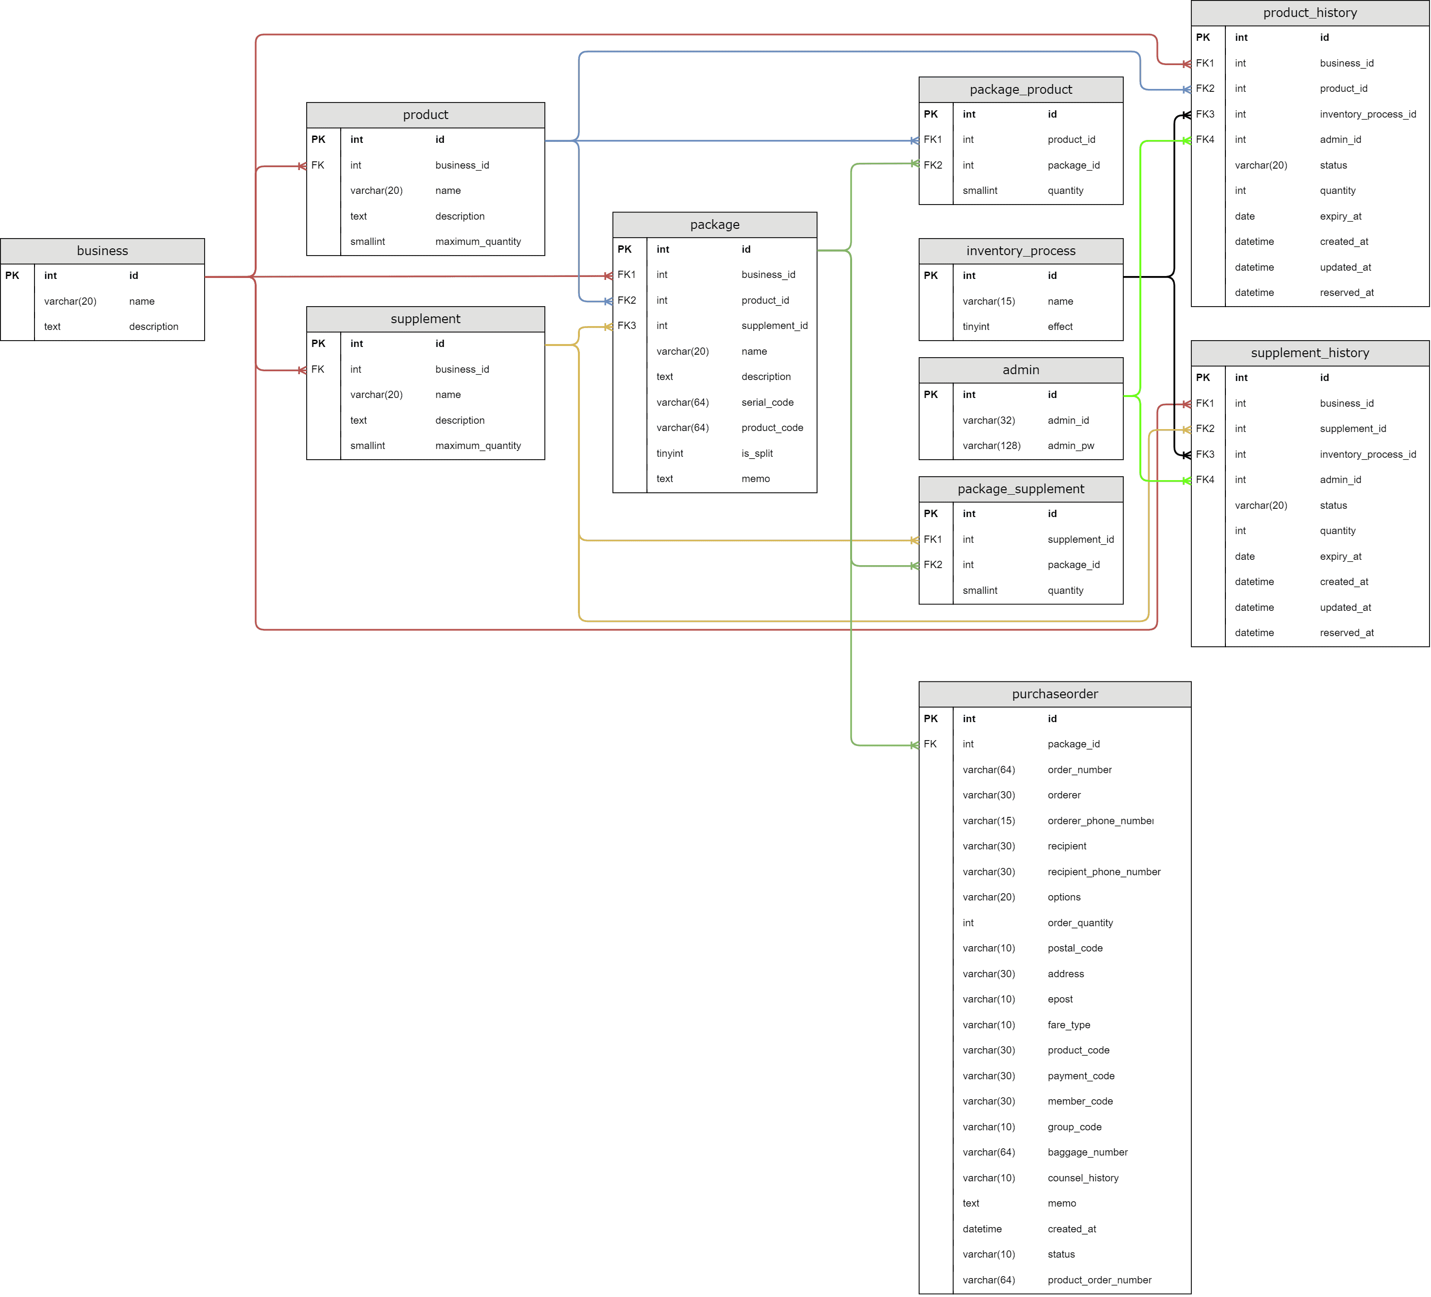Click recipient_phone_number field in purchaseorder
The height and width of the screenshot is (1297, 1431).
[x=1104, y=872]
